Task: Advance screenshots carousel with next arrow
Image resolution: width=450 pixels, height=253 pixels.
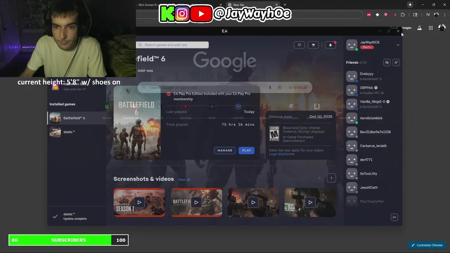Action: [x=331, y=178]
